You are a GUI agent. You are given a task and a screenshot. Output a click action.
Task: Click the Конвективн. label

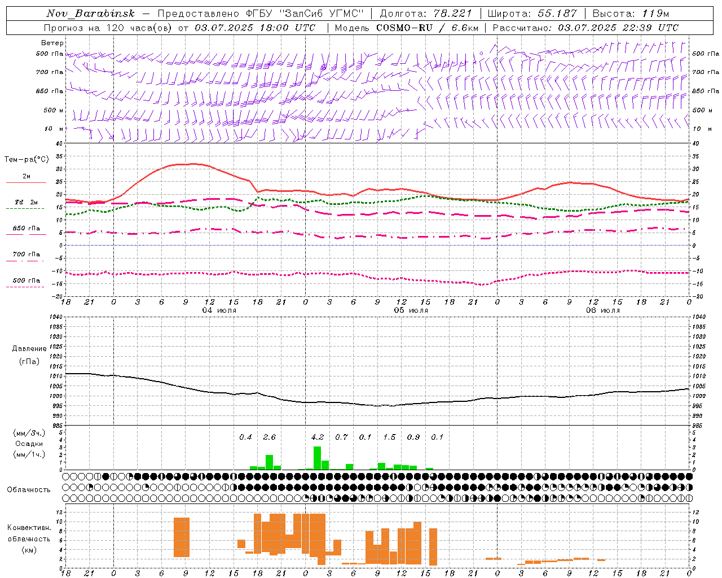tap(29, 528)
